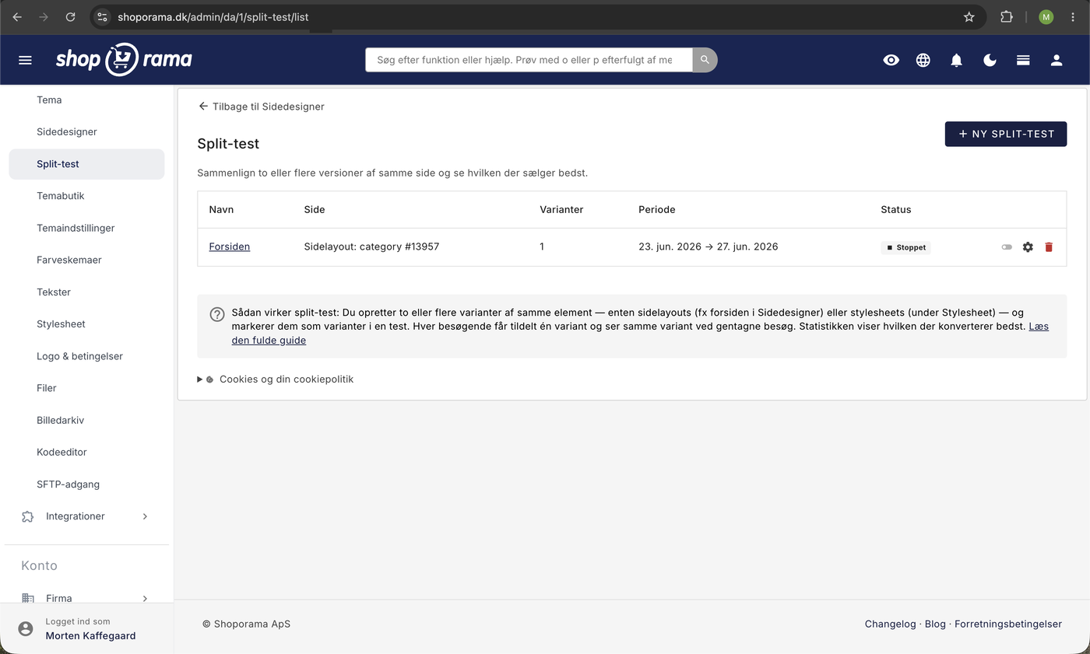This screenshot has height=654, width=1090.
Task: Click the NY SPLIT-TEST button
Action: (x=1006, y=134)
